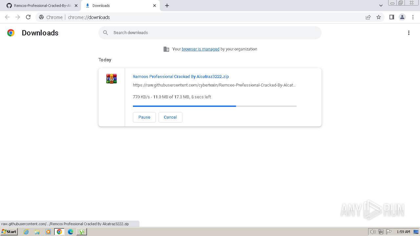The height and width of the screenshot is (236, 420).
Task: Click the 1:59 AM system clock
Action: click(403, 232)
